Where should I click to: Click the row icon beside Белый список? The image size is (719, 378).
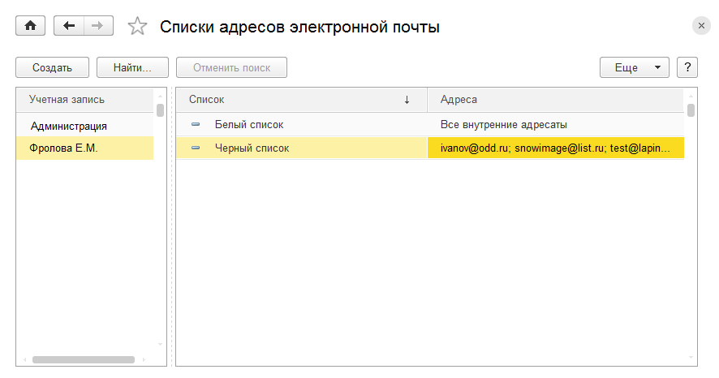click(x=196, y=125)
